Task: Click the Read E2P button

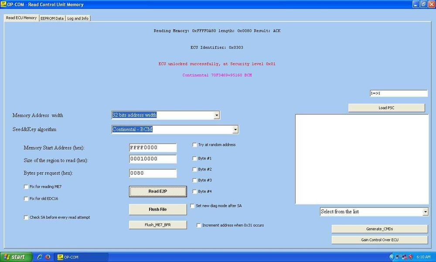Action: pos(158,191)
